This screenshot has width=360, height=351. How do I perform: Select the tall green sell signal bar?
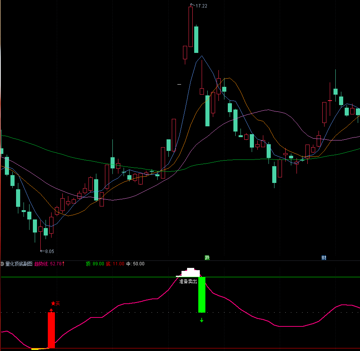coord(202,294)
